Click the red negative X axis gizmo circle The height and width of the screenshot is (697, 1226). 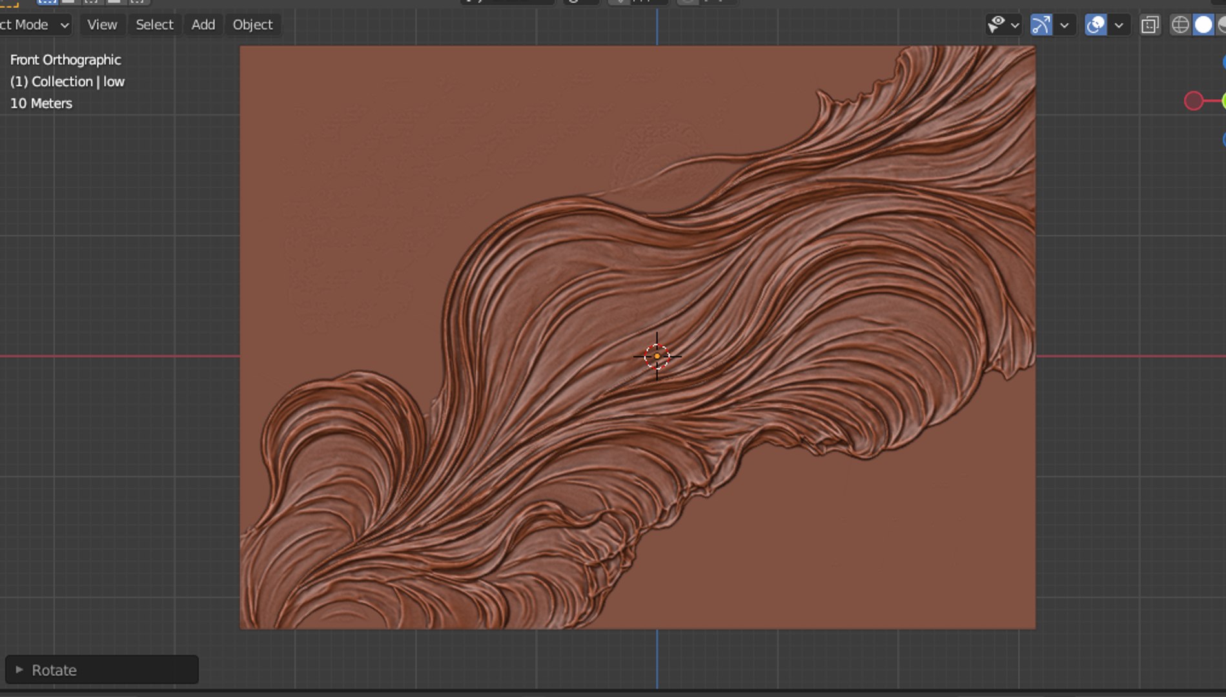(x=1194, y=101)
